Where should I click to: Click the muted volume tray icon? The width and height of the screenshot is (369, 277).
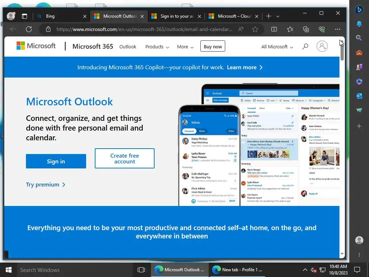pyautogui.click(x=314, y=270)
